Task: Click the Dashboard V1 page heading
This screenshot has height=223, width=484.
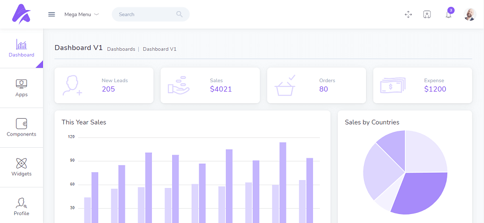Action: tap(79, 48)
